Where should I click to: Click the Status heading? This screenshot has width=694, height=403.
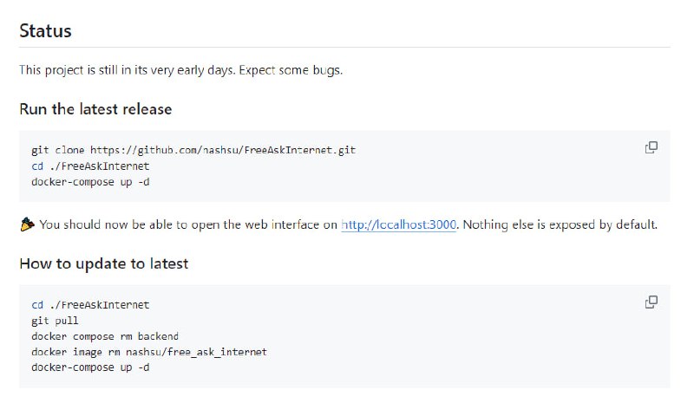click(x=45, y=31)
